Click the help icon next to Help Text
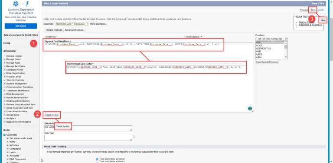Screen dimensions: 333x163 134,137
